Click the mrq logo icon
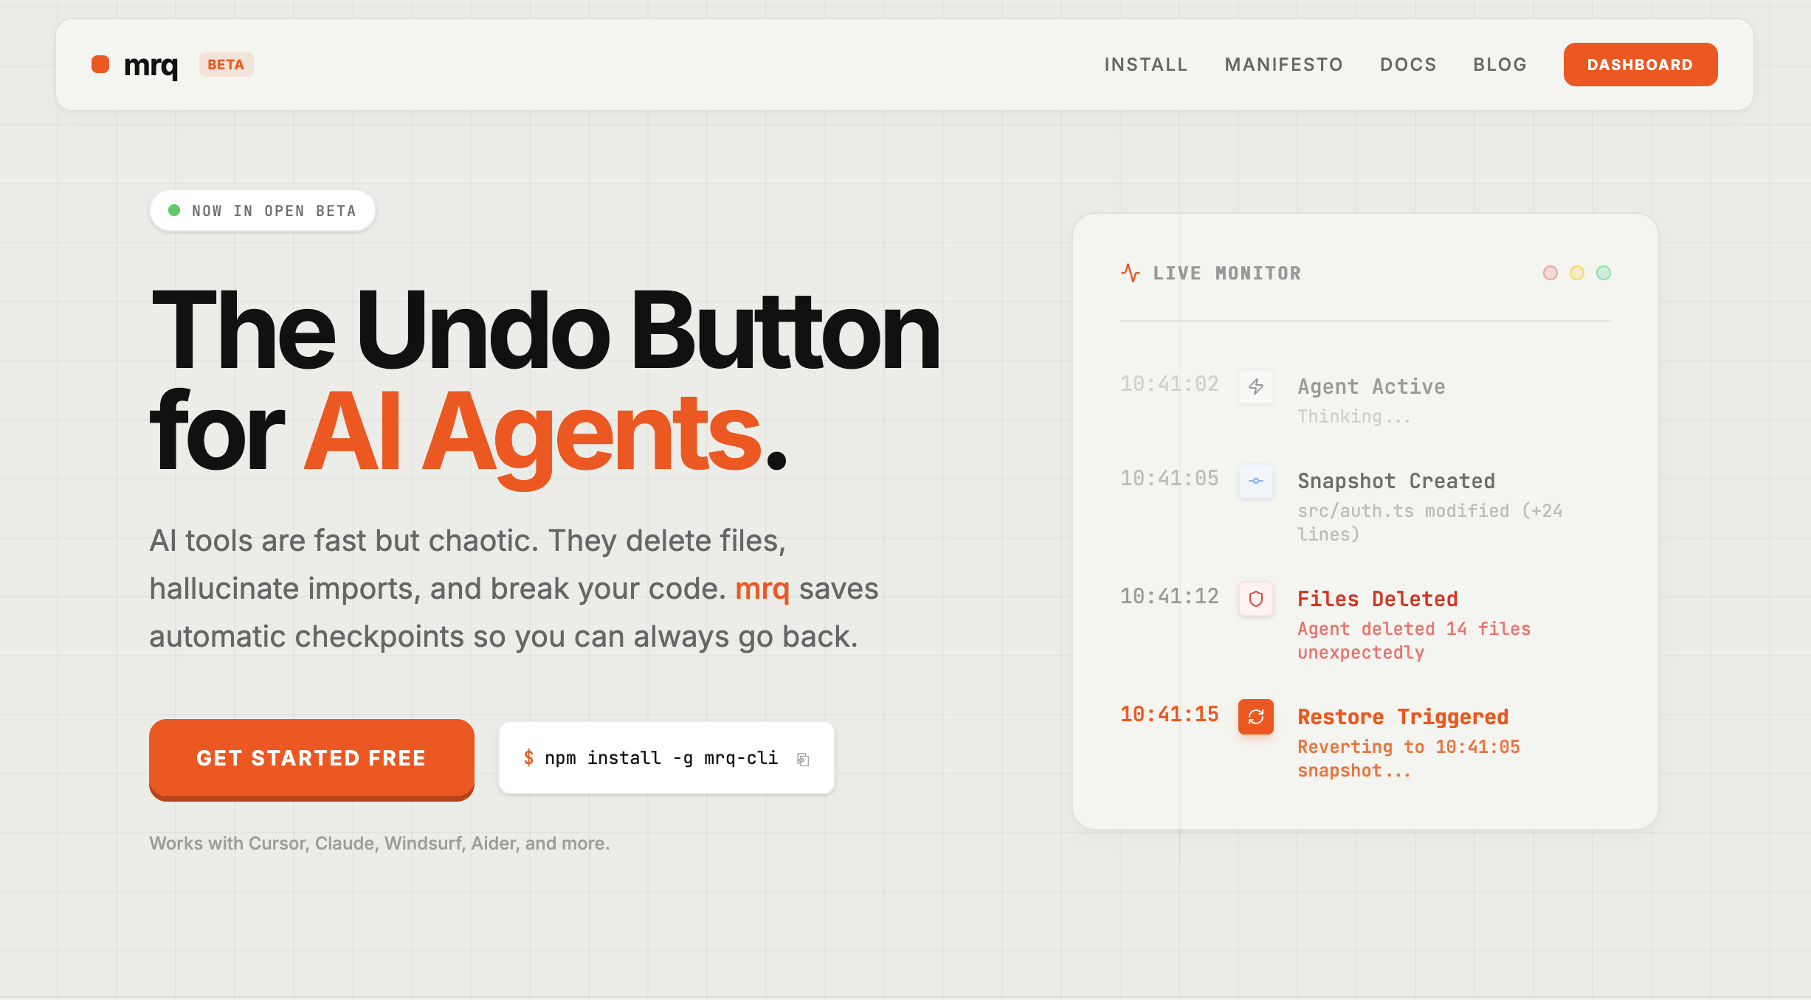Viewport: 1811px width, 1000px height. coord(100,64)
